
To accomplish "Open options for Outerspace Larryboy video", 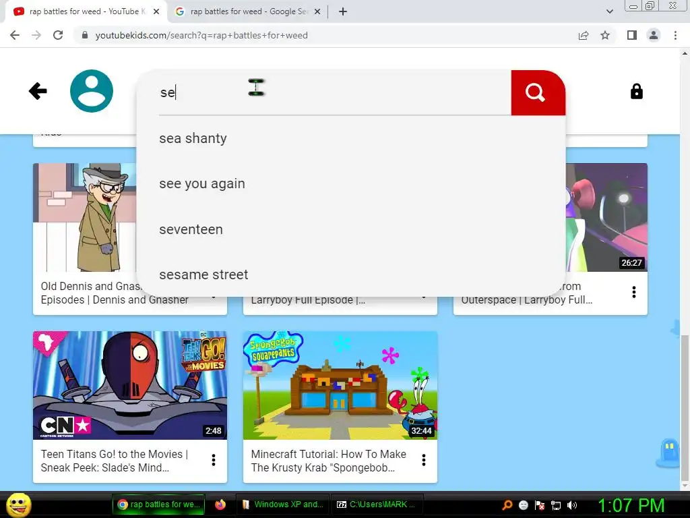I will point(634,292).
